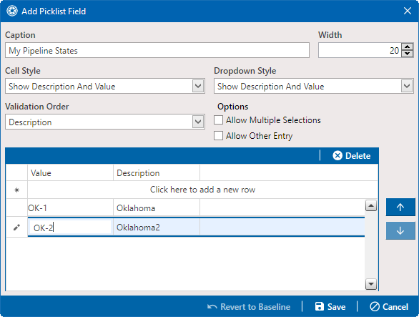This screenshot has height=317, width=419.
Task: Edit the Caption text field
Action: tap(157, 50)
